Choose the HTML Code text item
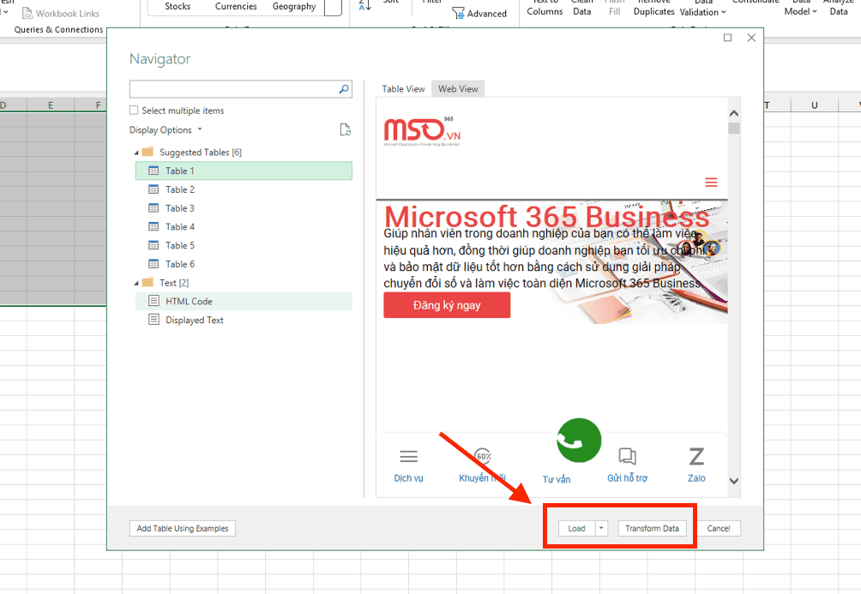 244,302
